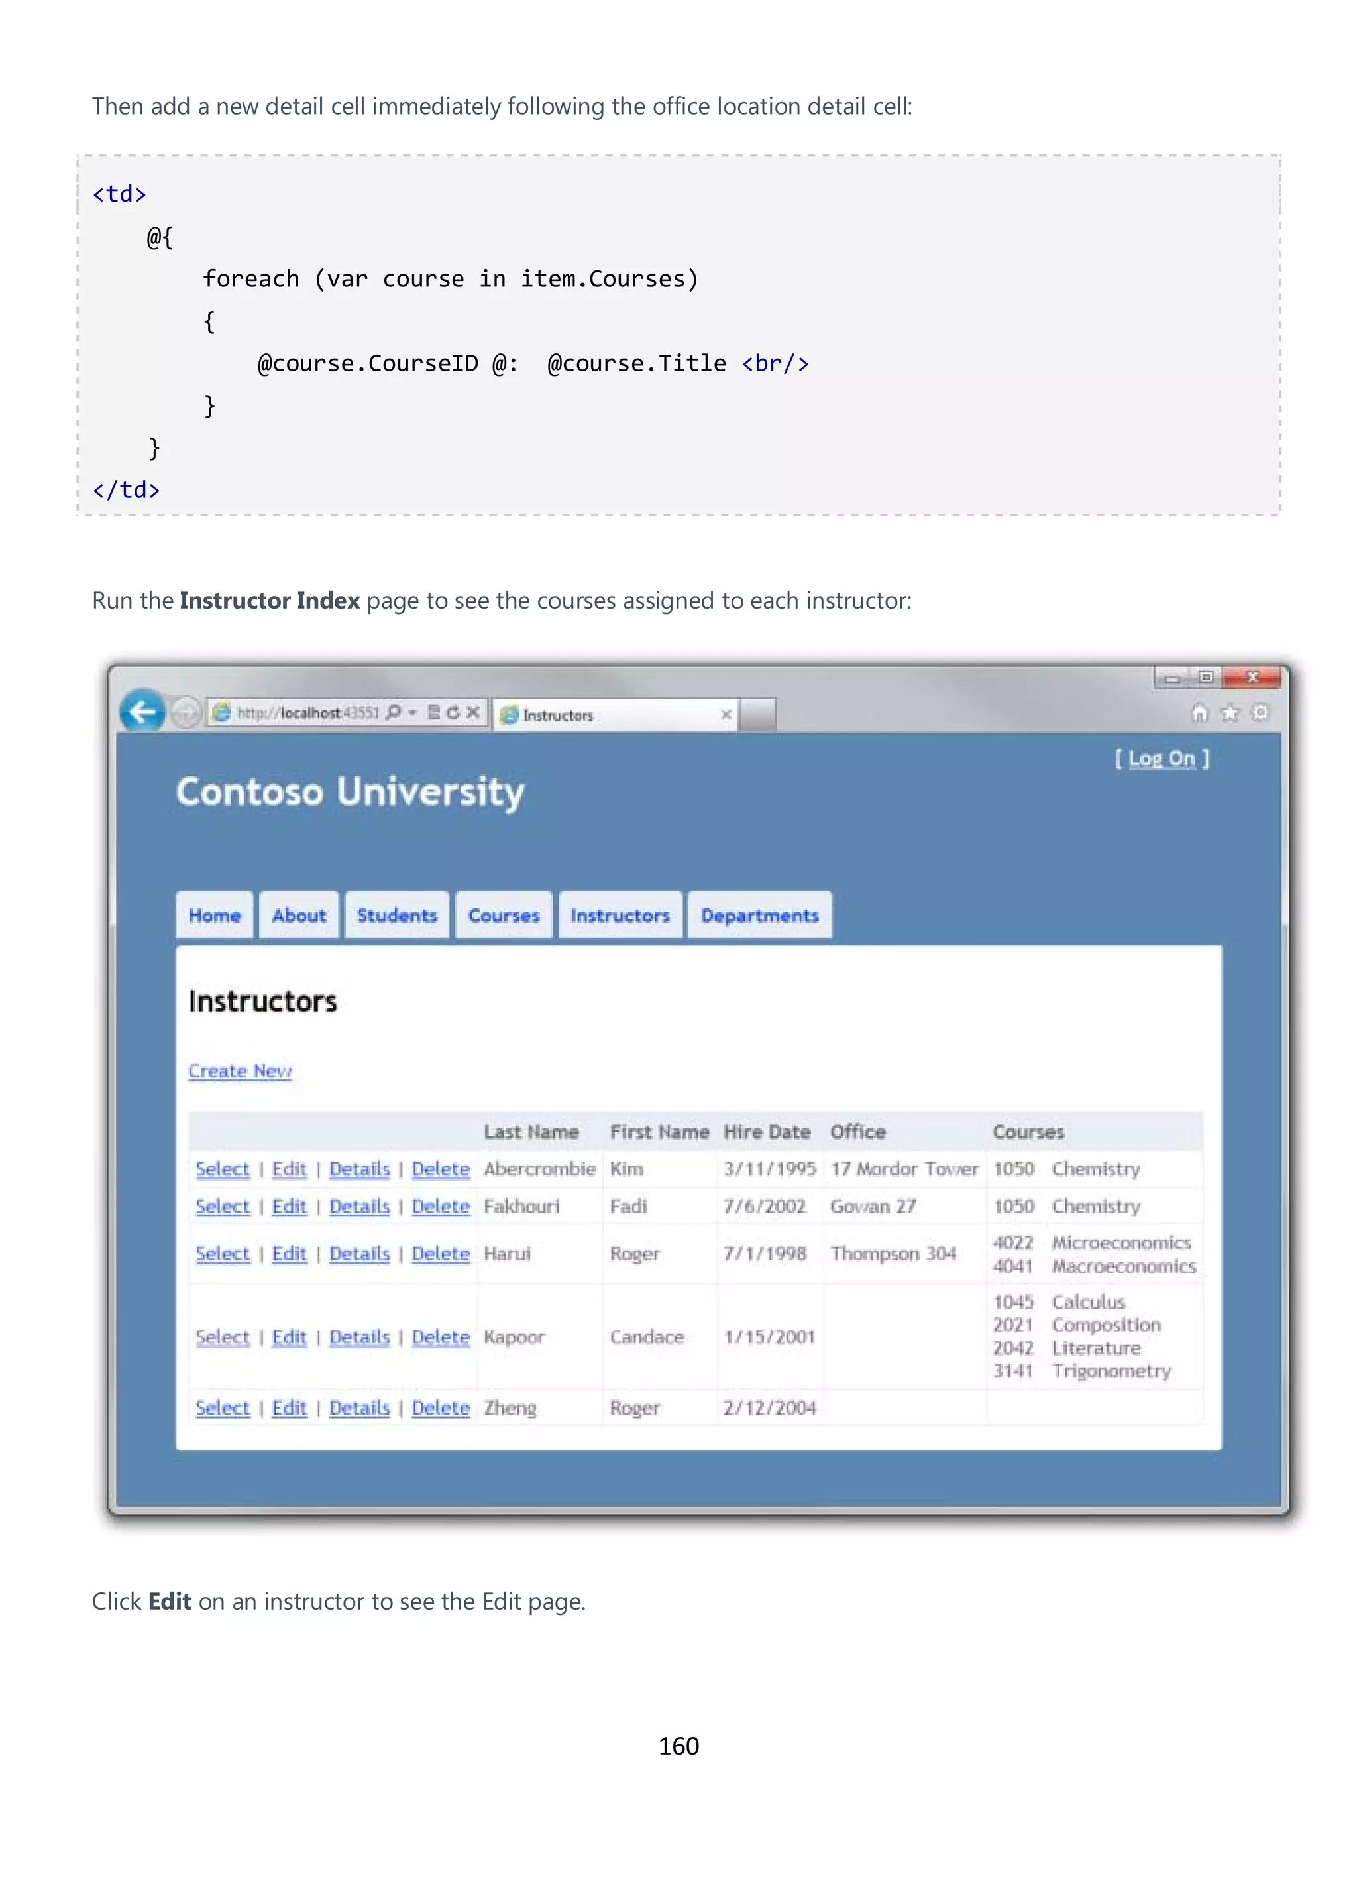
Task: Click Delete for Harui row
Action: tap(441, 1254)
